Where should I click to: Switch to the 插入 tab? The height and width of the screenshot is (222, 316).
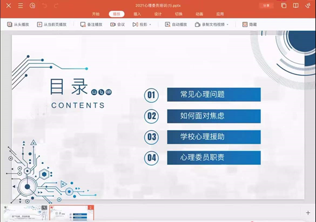click(x=137, y=14)
